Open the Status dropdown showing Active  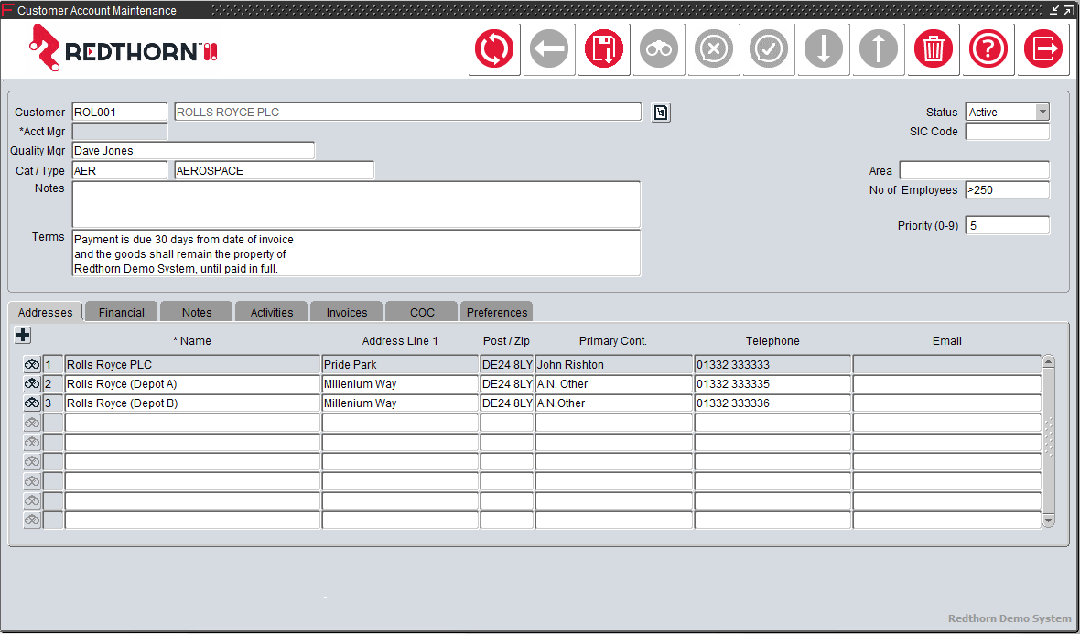1042,112
